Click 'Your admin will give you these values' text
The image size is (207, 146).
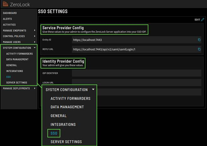tap(63, 65)
